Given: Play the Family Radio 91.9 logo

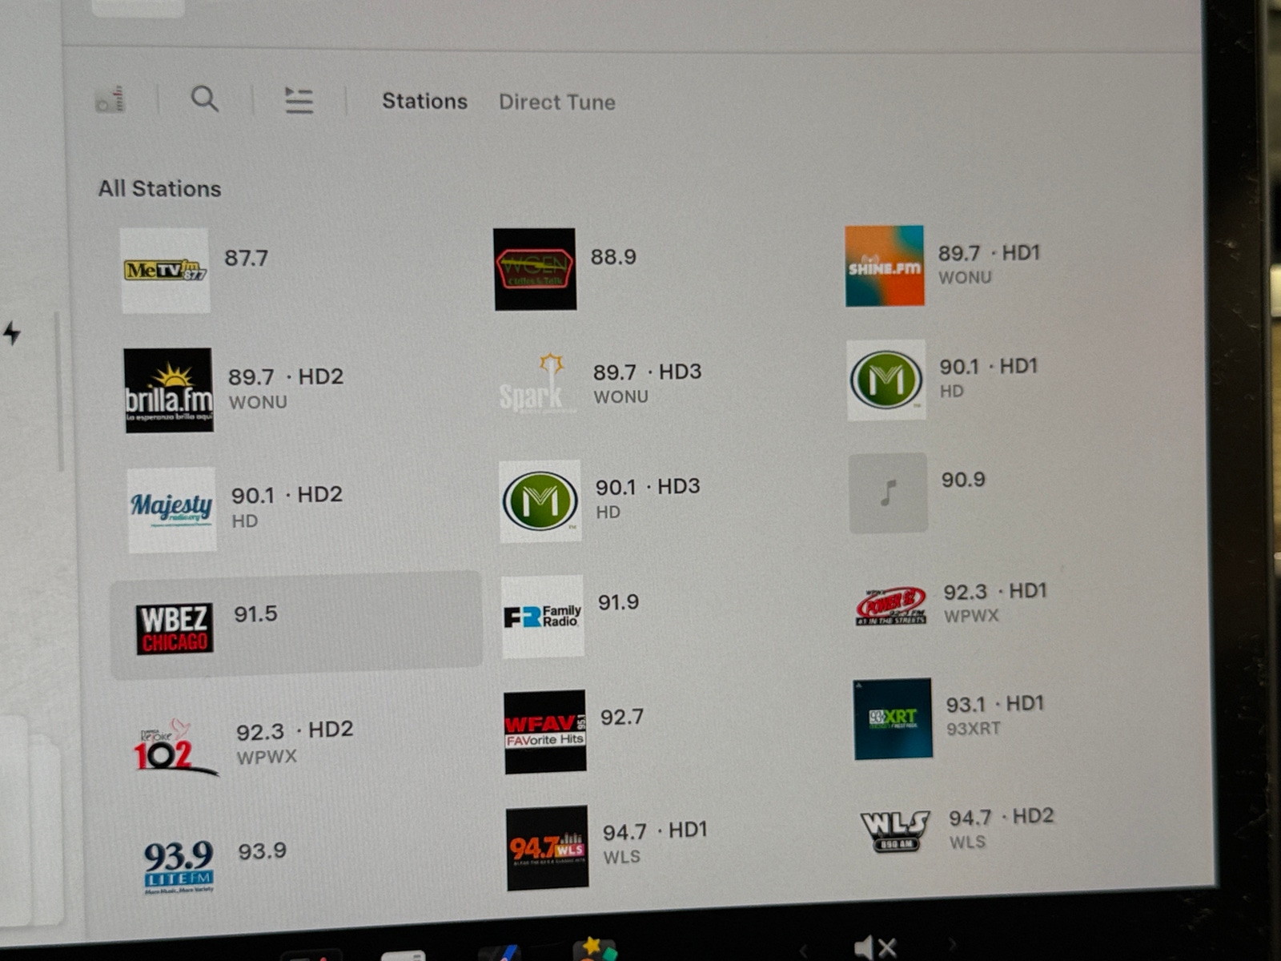Looking at the screenshot, I should (543, 617).
